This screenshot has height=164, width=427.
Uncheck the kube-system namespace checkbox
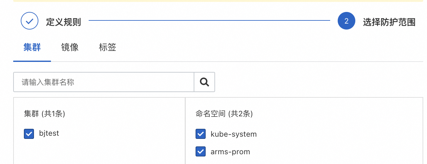pos(201,134)
